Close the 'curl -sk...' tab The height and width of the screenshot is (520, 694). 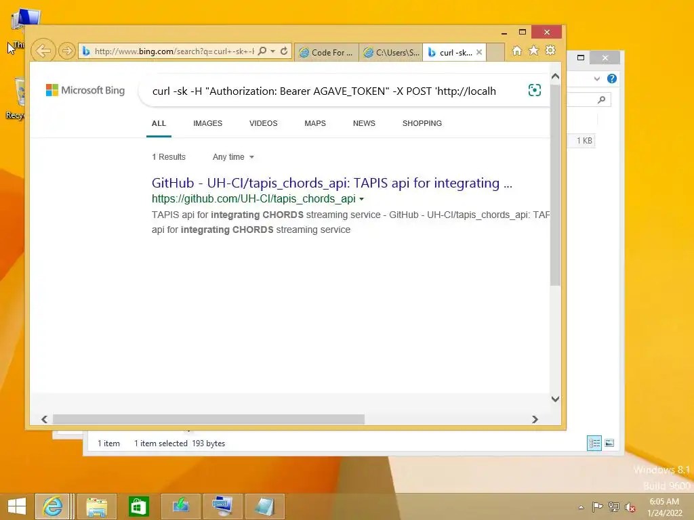coord(479,52)
